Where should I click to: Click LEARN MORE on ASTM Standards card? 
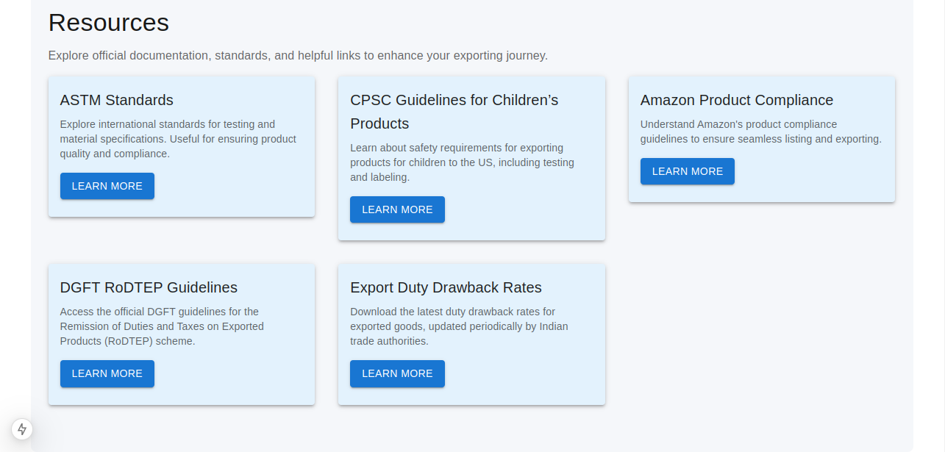[x=107, y=186]
